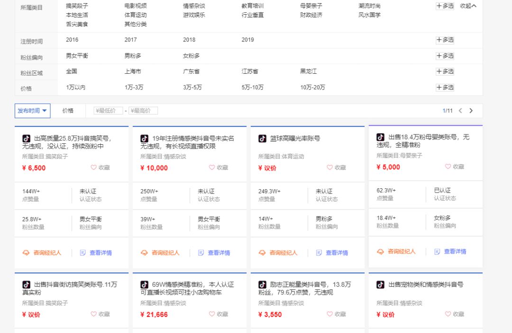Click the 查看详情 document icon on 篮球 card
The image size is (512, 333).
(x=319, y=253)
